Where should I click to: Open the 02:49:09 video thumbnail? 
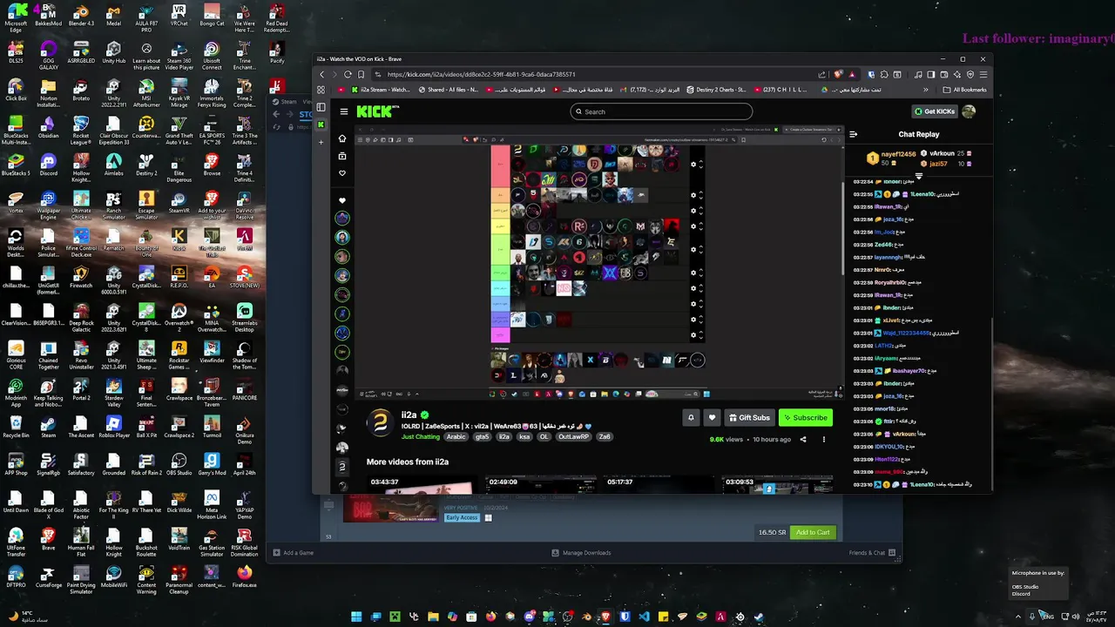(542, 484)
